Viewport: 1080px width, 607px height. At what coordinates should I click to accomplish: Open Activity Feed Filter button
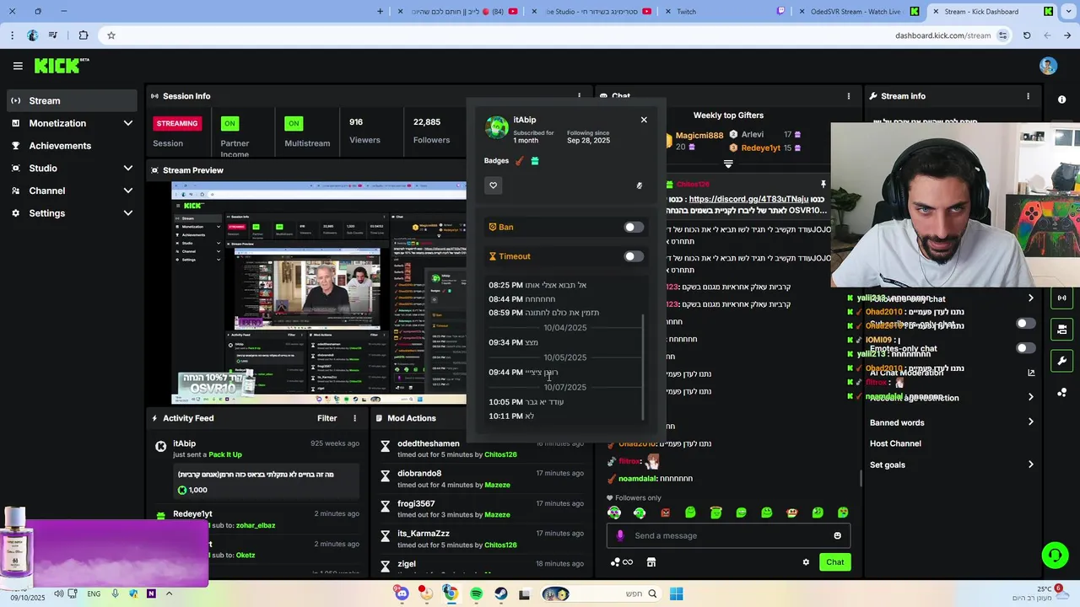tap(327, 418)
